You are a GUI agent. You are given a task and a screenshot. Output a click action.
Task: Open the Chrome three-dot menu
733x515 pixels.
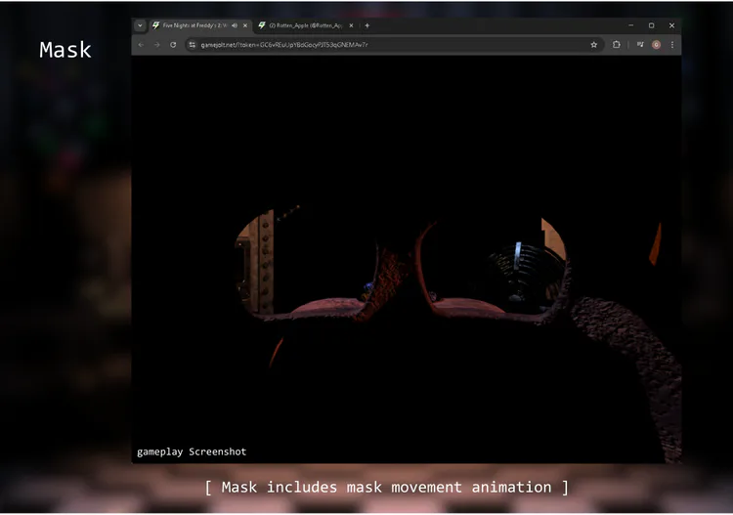click(672, 45)
